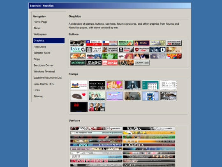Click the three men MUTE stamp
222x167 pixels.
click(97, 107)
